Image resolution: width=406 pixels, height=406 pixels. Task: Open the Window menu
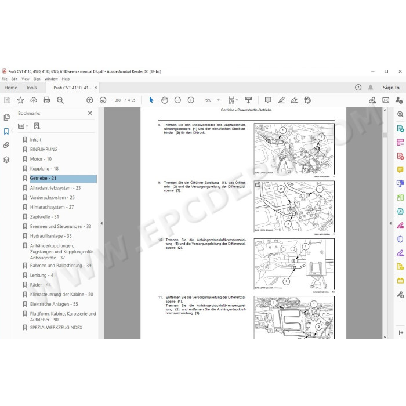click(x=51, y=79)
